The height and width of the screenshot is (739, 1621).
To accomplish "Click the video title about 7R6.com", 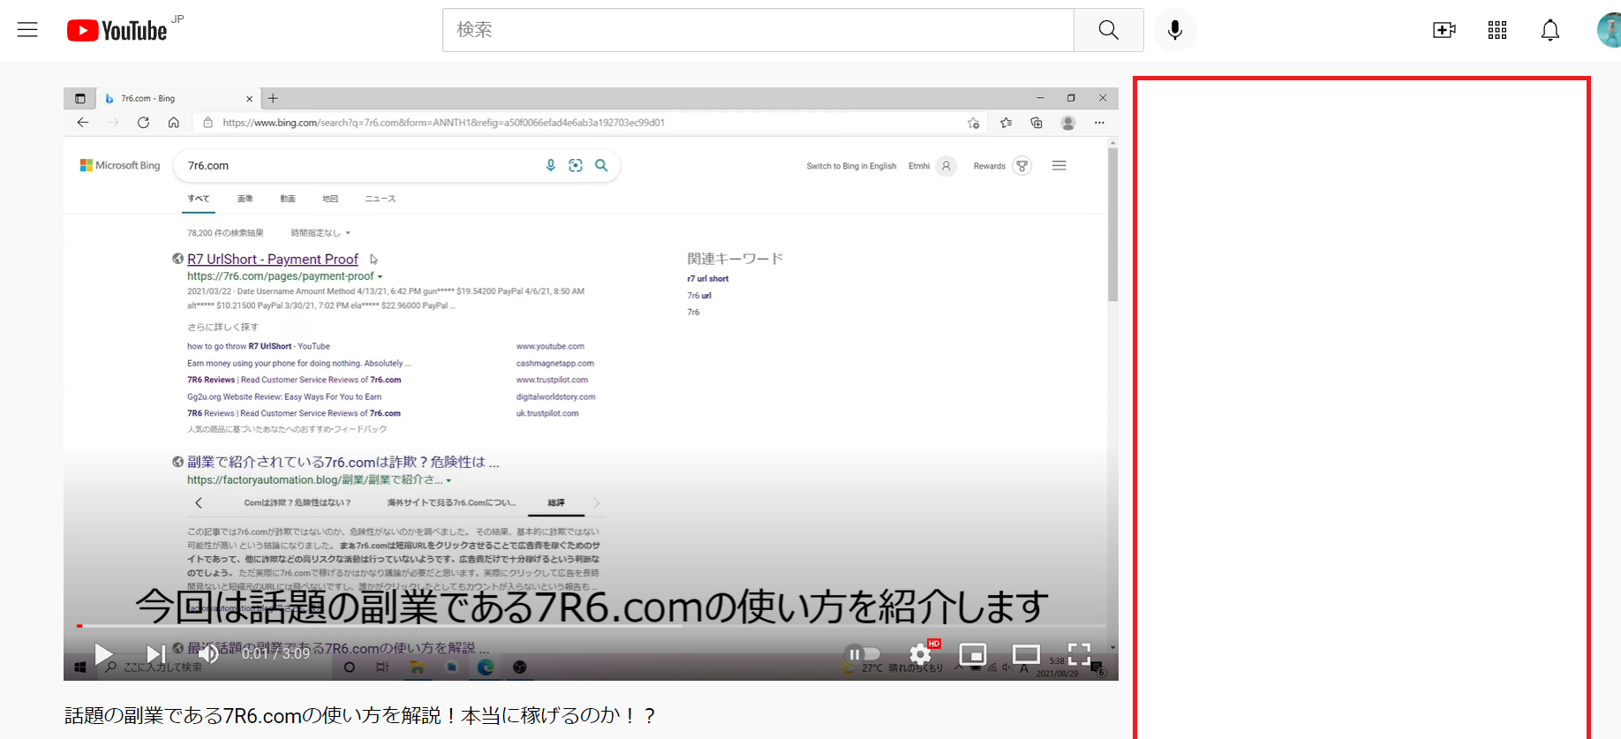I will point(360,715).
